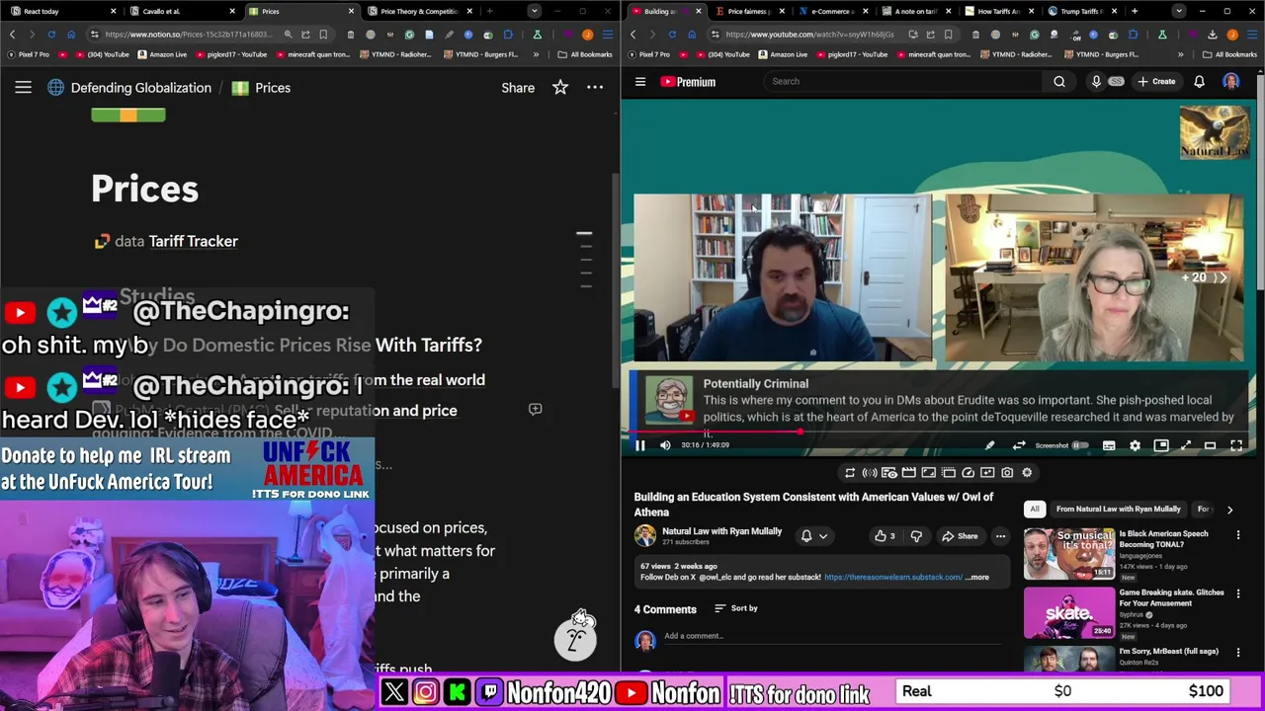This screenshot has height=711, width=1265.
Task: Click the Notion address bar URL
Action: pos(188,35)
